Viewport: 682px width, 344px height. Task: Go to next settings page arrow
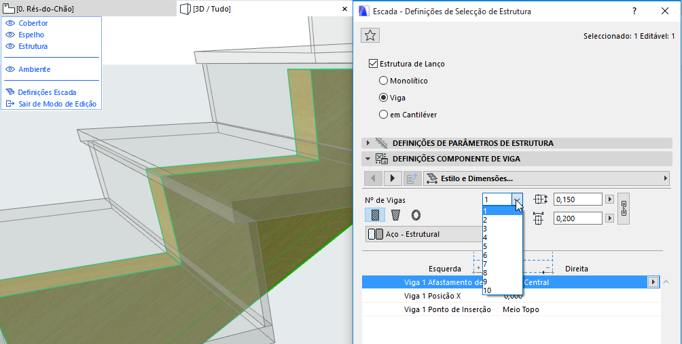click(393, 178)
